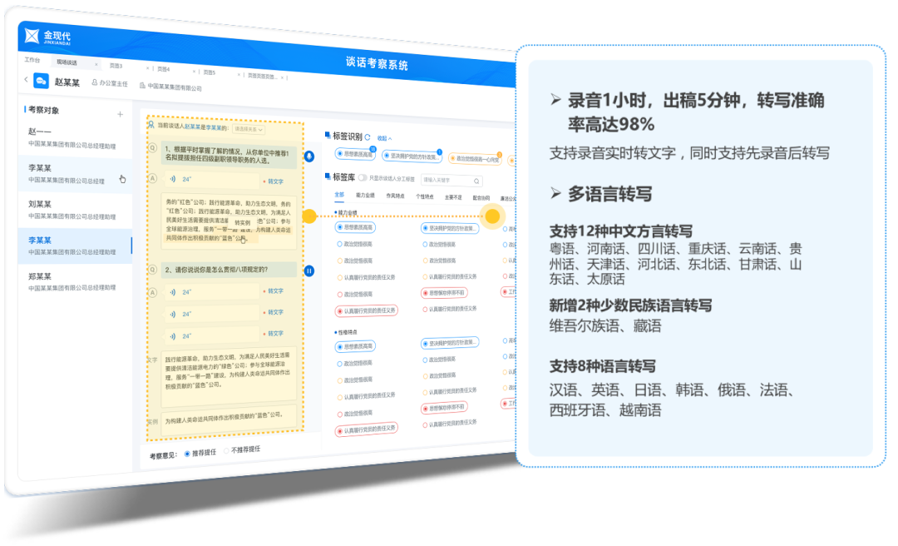Click the blue pause icon beside question 2
The height and width of the screenshot is (546, 898).
click(x=309, y=271)
